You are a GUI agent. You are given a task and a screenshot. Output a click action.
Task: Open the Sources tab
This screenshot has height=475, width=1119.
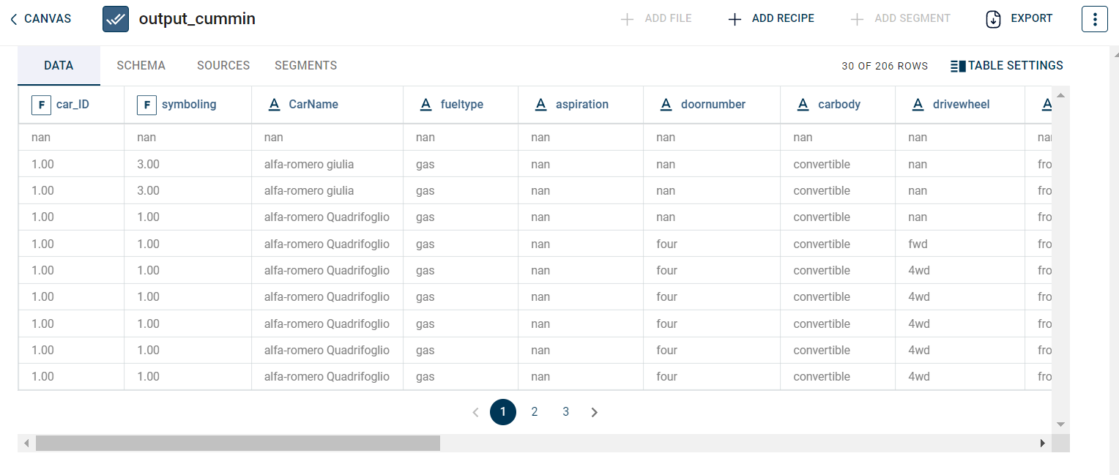coord(223,66)
